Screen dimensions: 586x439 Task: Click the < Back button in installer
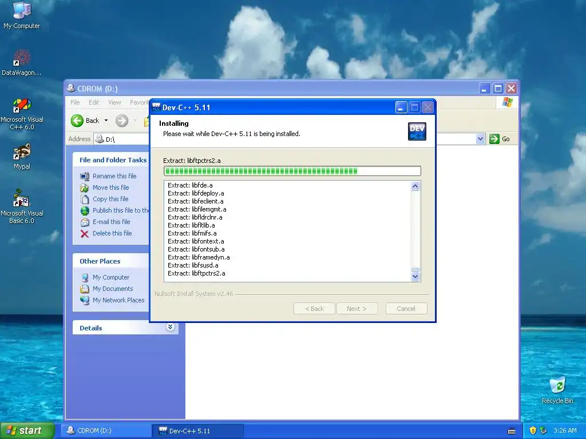314,309
